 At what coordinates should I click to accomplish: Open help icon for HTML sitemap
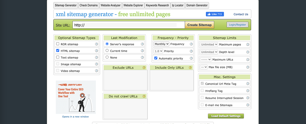coord(96,51)
